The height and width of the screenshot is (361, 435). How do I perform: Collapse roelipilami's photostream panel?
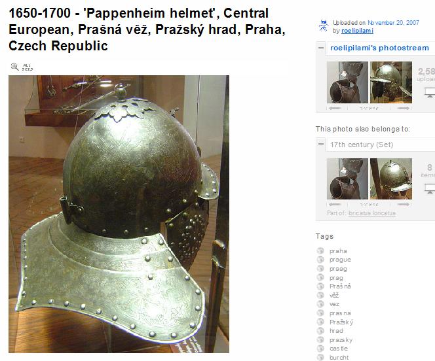pos(321,48)
